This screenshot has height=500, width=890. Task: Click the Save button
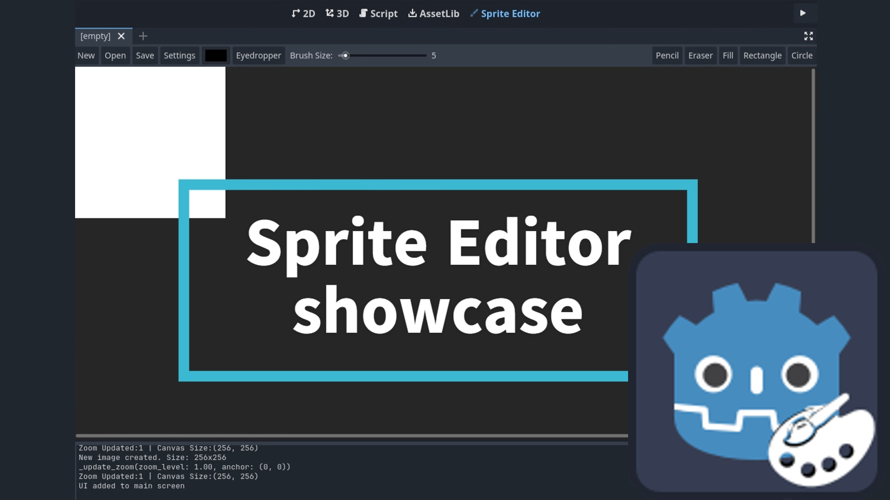coord(145,56)
